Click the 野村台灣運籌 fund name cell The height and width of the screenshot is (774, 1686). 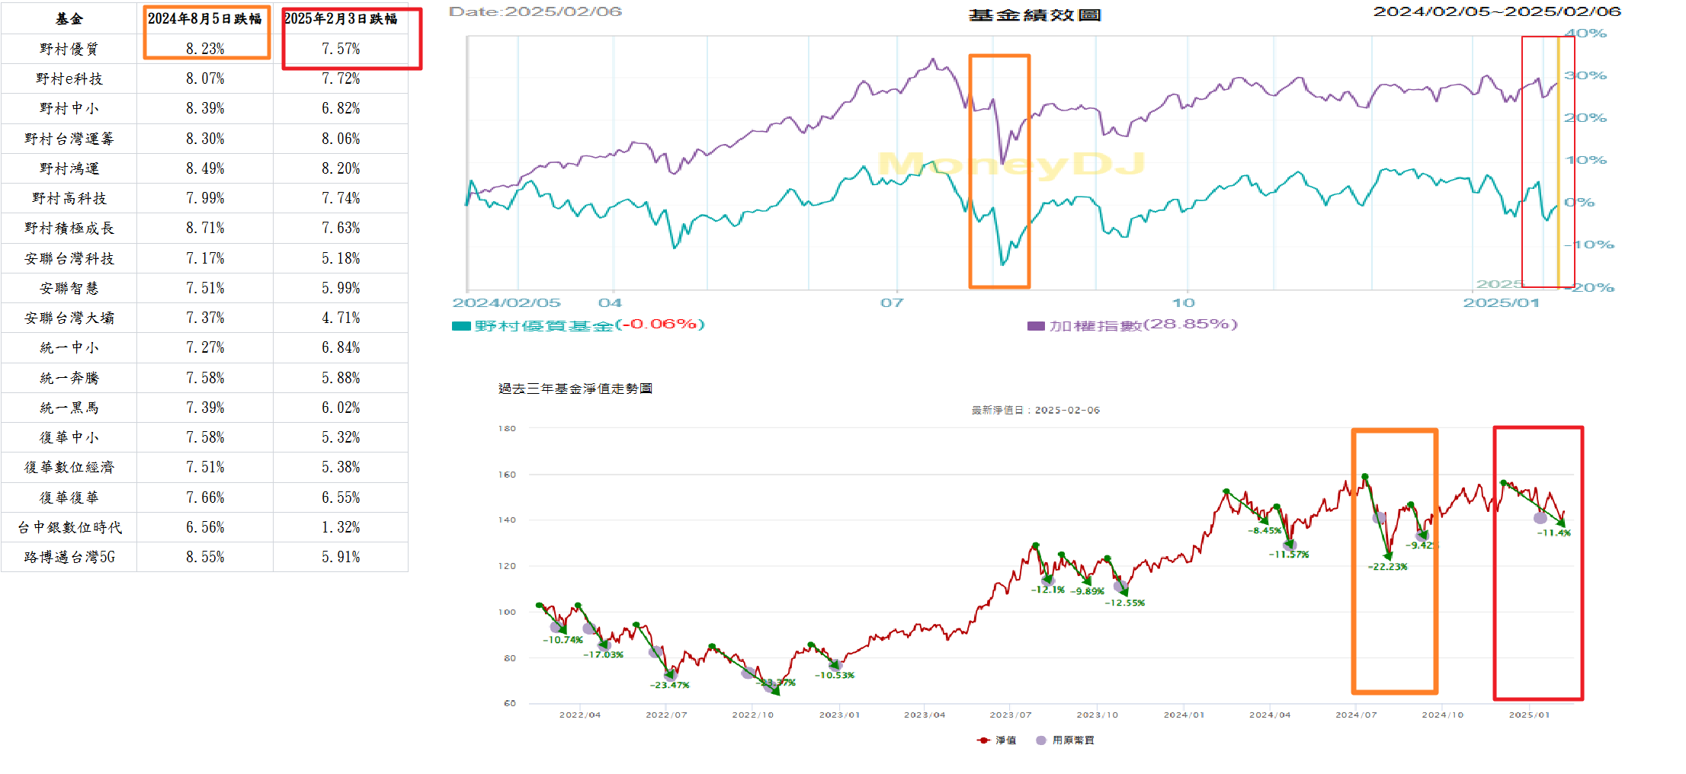69,139
